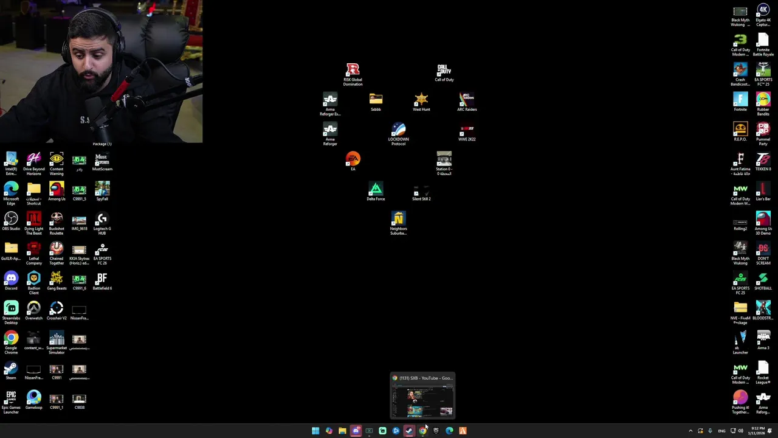The image size is (778, 438).
Task: Select the C9991_6 video file
Action: 79,281
